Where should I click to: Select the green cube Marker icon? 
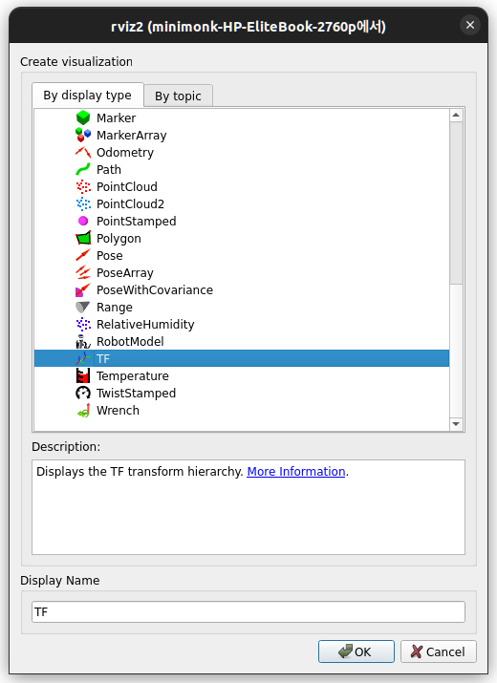pyautogui.click(x=83, y=117)
